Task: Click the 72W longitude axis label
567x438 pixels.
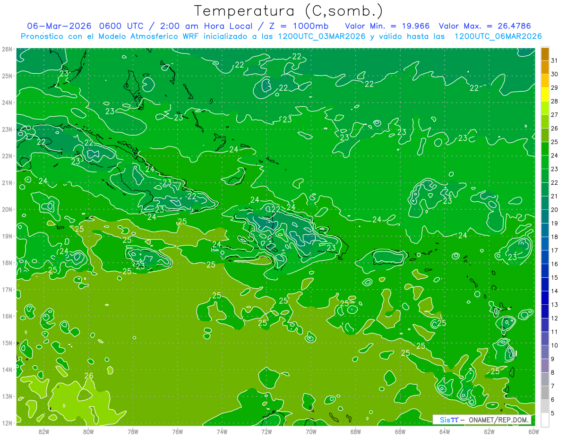Action: [266, 431]
